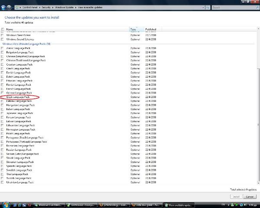This screenshot has height=208, width=260.
Task: Sort updates by Name column header
Action: [x=10, y=29]
